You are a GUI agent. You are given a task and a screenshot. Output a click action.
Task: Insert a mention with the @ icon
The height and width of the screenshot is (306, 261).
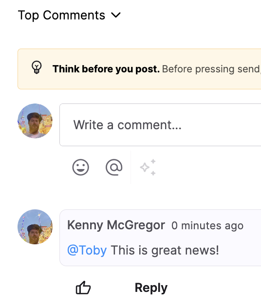pyautogui.click(x=114, y=167)
